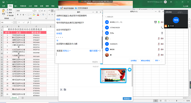The image size is (191, 103).
Task: Click the scissors screenshot icon in phone window
Action: pyautogui.click(x=61, y=89)
